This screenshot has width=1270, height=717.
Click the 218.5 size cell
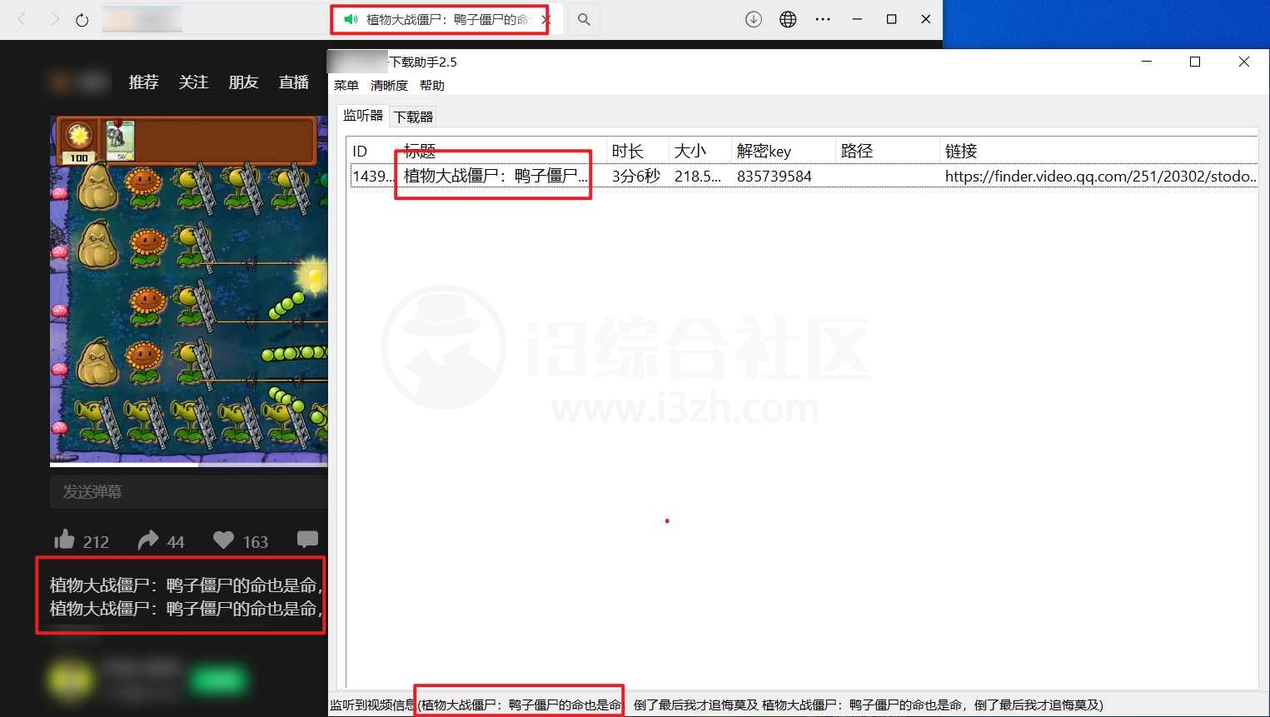(x=698, y=176)
